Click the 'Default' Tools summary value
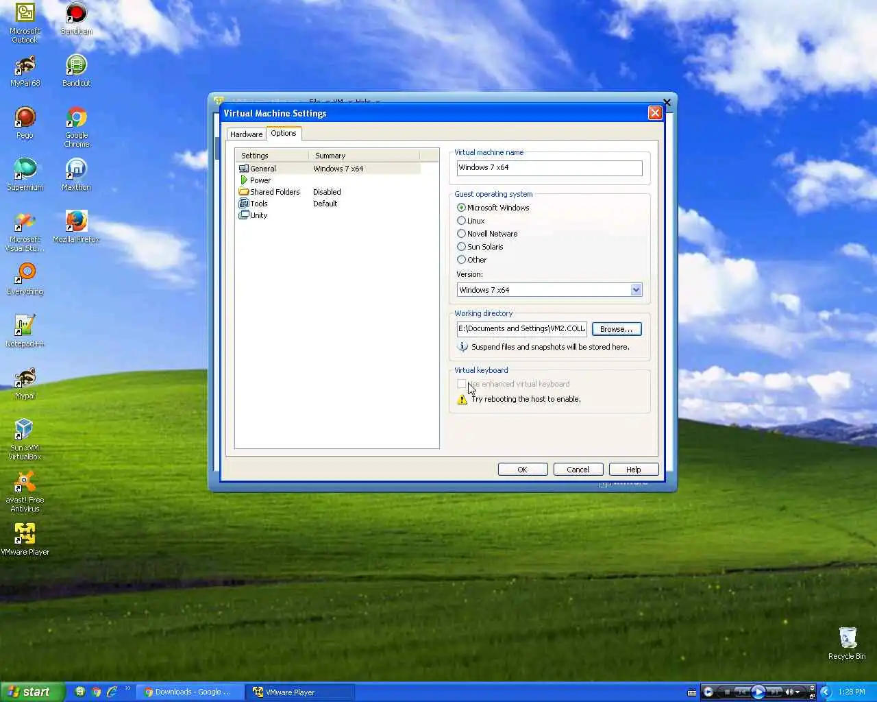Viewport: 877px width, 702px height. 325,204
